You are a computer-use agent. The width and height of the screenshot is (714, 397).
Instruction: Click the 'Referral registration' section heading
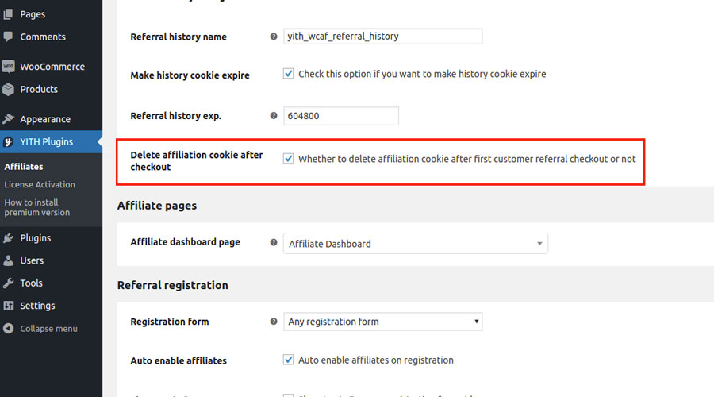click(x=173, y=285)
